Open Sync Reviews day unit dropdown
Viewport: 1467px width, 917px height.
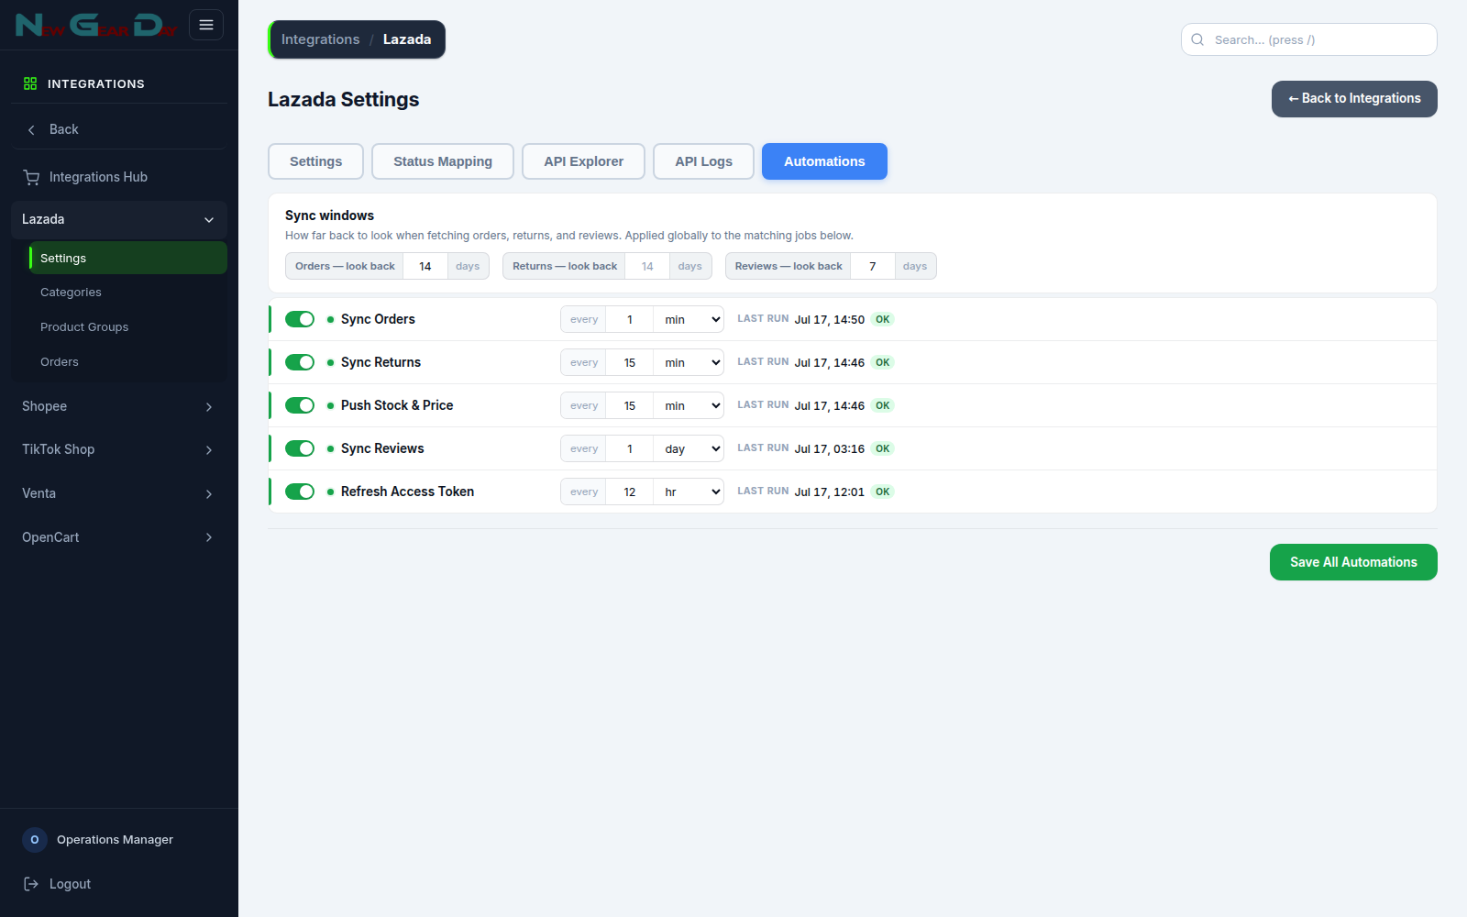[689, 448]
